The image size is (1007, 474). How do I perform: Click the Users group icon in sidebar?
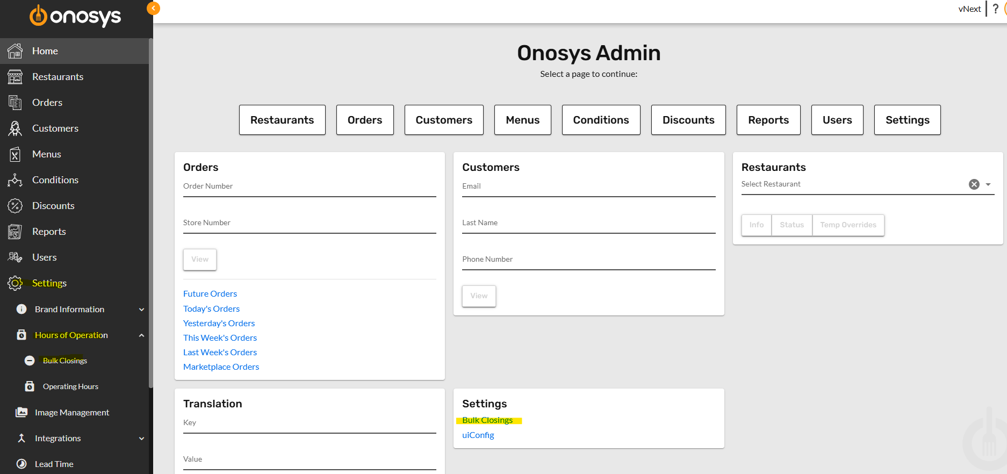15,257
